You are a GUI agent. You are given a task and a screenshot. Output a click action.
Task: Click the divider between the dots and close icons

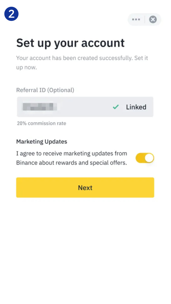(x=145, y=20)
